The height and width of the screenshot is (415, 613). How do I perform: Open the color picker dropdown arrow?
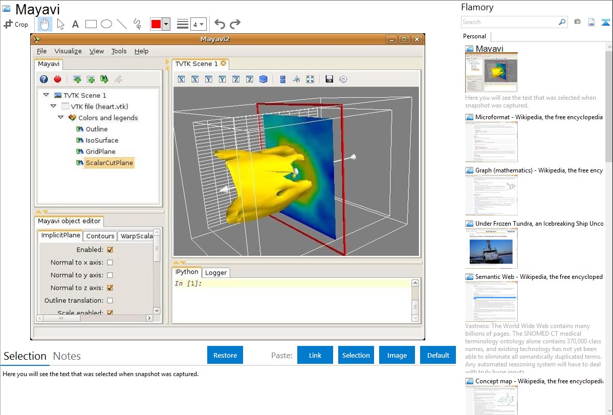point(166,24)
